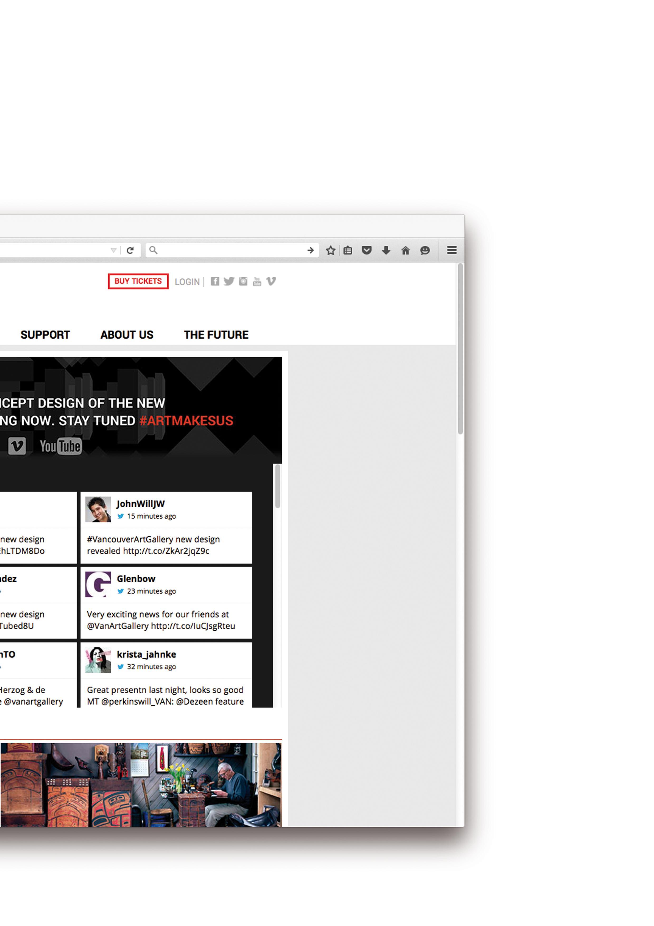Click the Pocket save icon
Viewport: 654px width, 926px height.
(366, 251)
